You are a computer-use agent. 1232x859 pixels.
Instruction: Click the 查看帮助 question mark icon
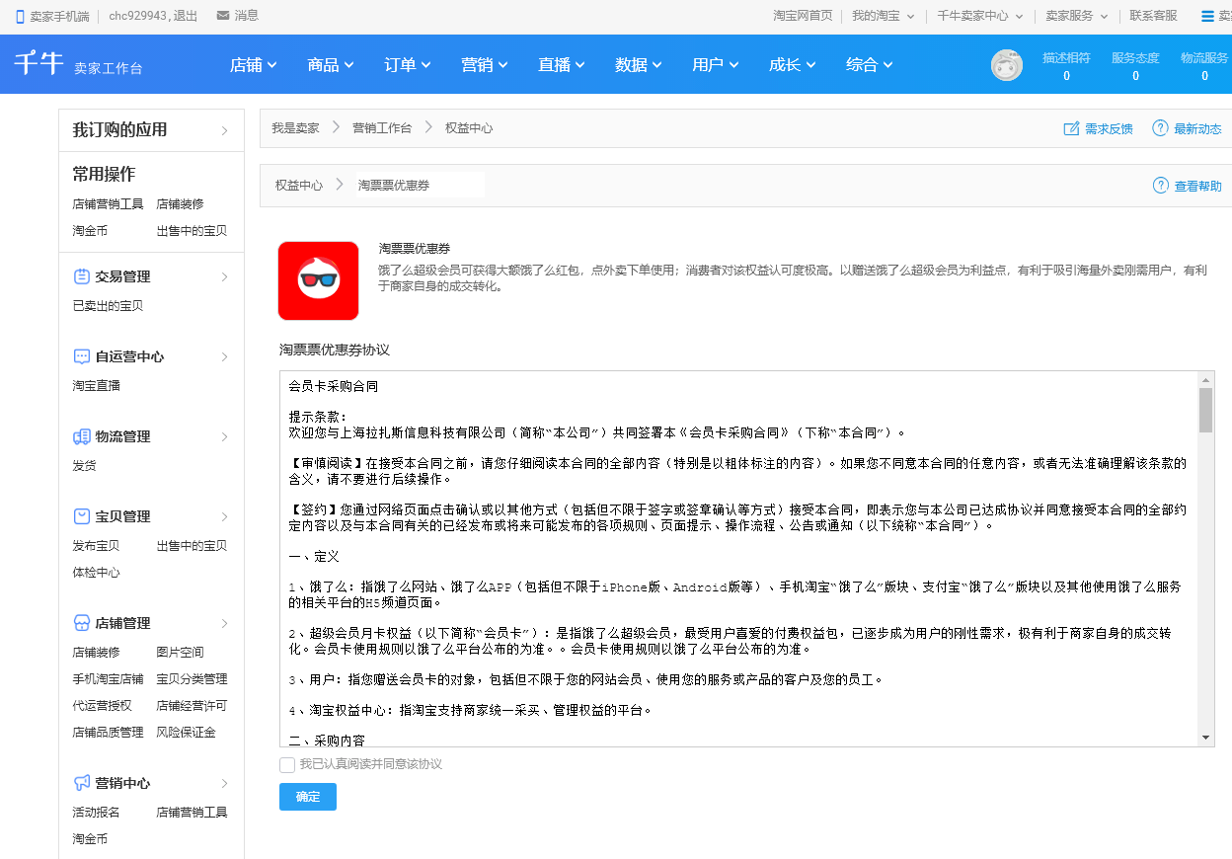tap(1161, 186)
